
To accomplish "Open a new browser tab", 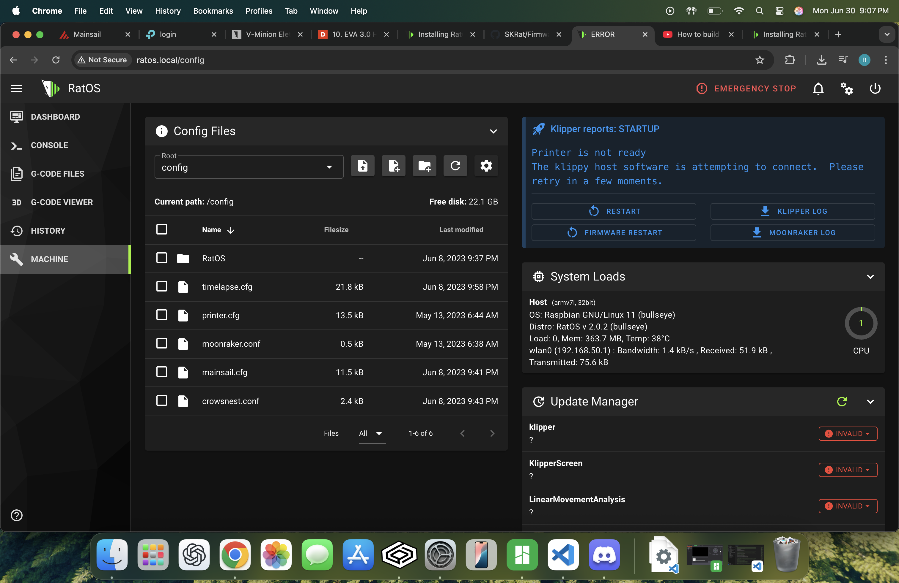I will 838,34.
